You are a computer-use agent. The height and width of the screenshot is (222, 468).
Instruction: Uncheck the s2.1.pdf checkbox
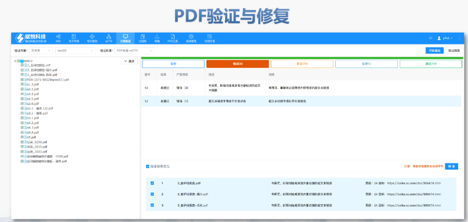point(22,89)
